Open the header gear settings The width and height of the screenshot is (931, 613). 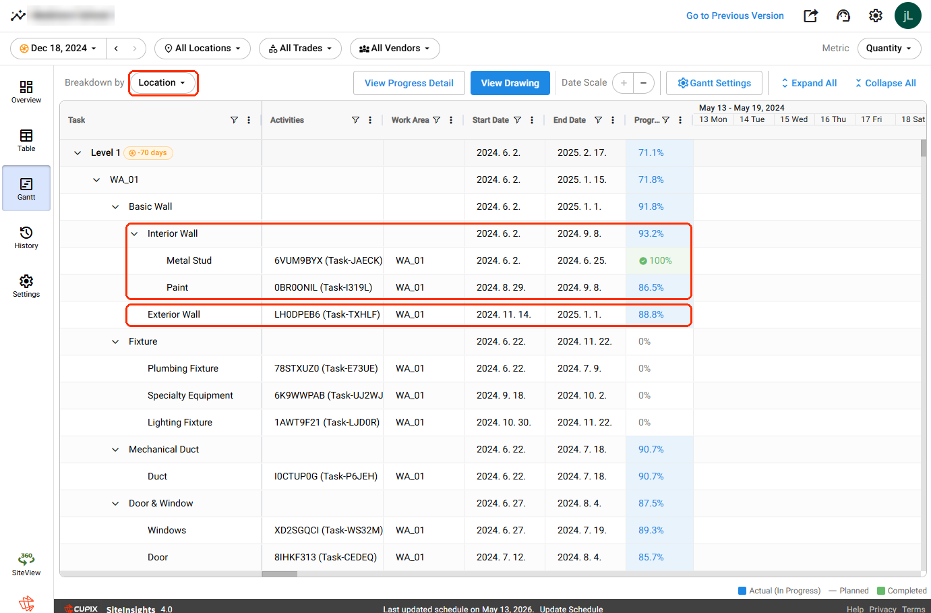876,16
